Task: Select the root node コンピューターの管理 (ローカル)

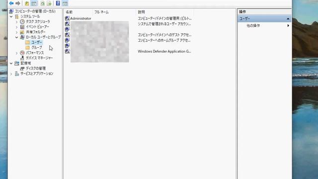Action: pyautogui.click(x=35, y=11)
